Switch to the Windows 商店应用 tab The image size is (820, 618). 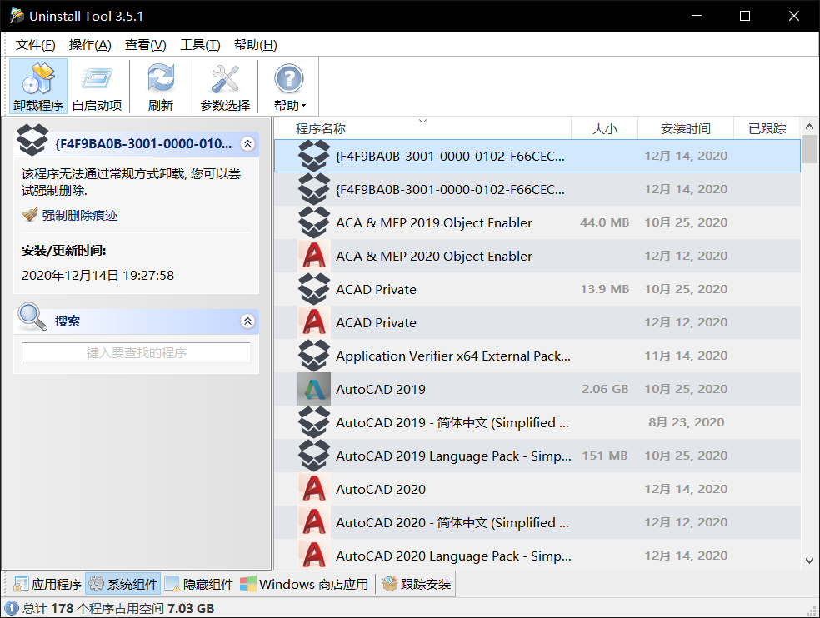[304, 584]
